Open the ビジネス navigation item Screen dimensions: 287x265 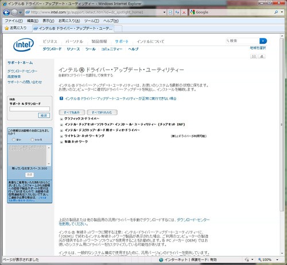50,41
